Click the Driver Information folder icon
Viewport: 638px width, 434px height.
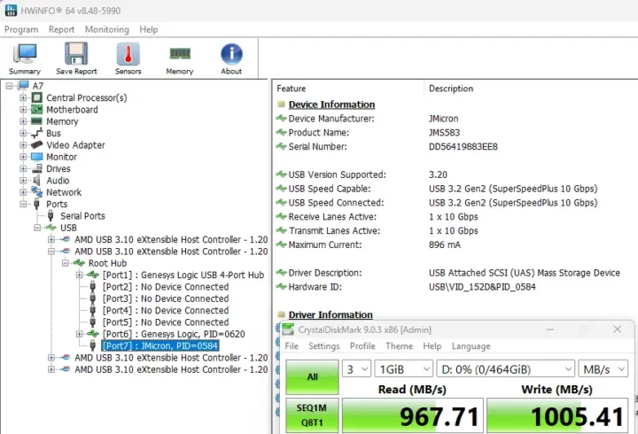(x=281, y=314)
